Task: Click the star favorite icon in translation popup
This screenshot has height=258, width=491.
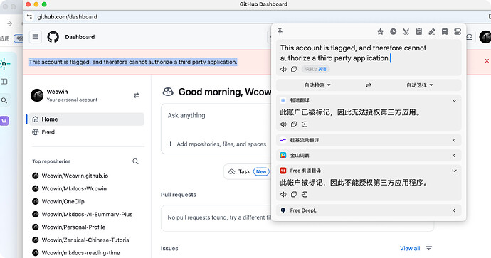Action: pyautogui.click(x=380, y=31)
